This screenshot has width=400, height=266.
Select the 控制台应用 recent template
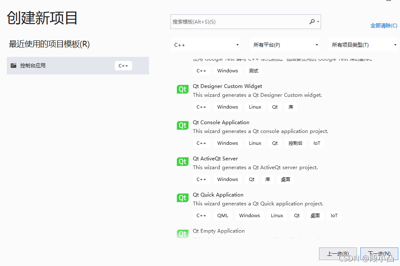(x=78, y=66)
